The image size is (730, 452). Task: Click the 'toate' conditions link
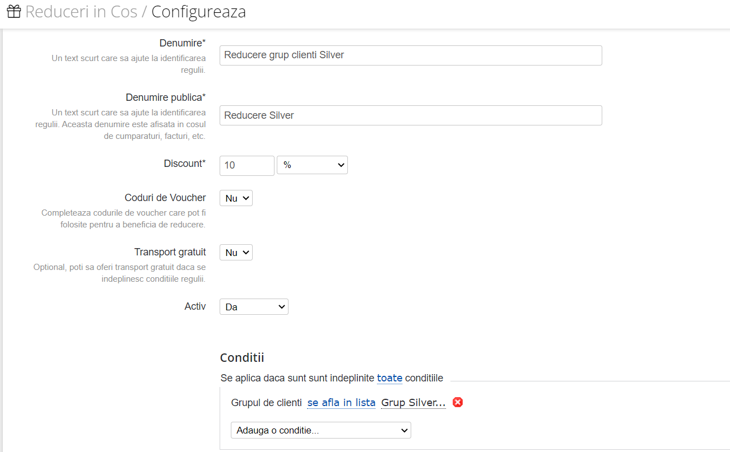(389, 378)
